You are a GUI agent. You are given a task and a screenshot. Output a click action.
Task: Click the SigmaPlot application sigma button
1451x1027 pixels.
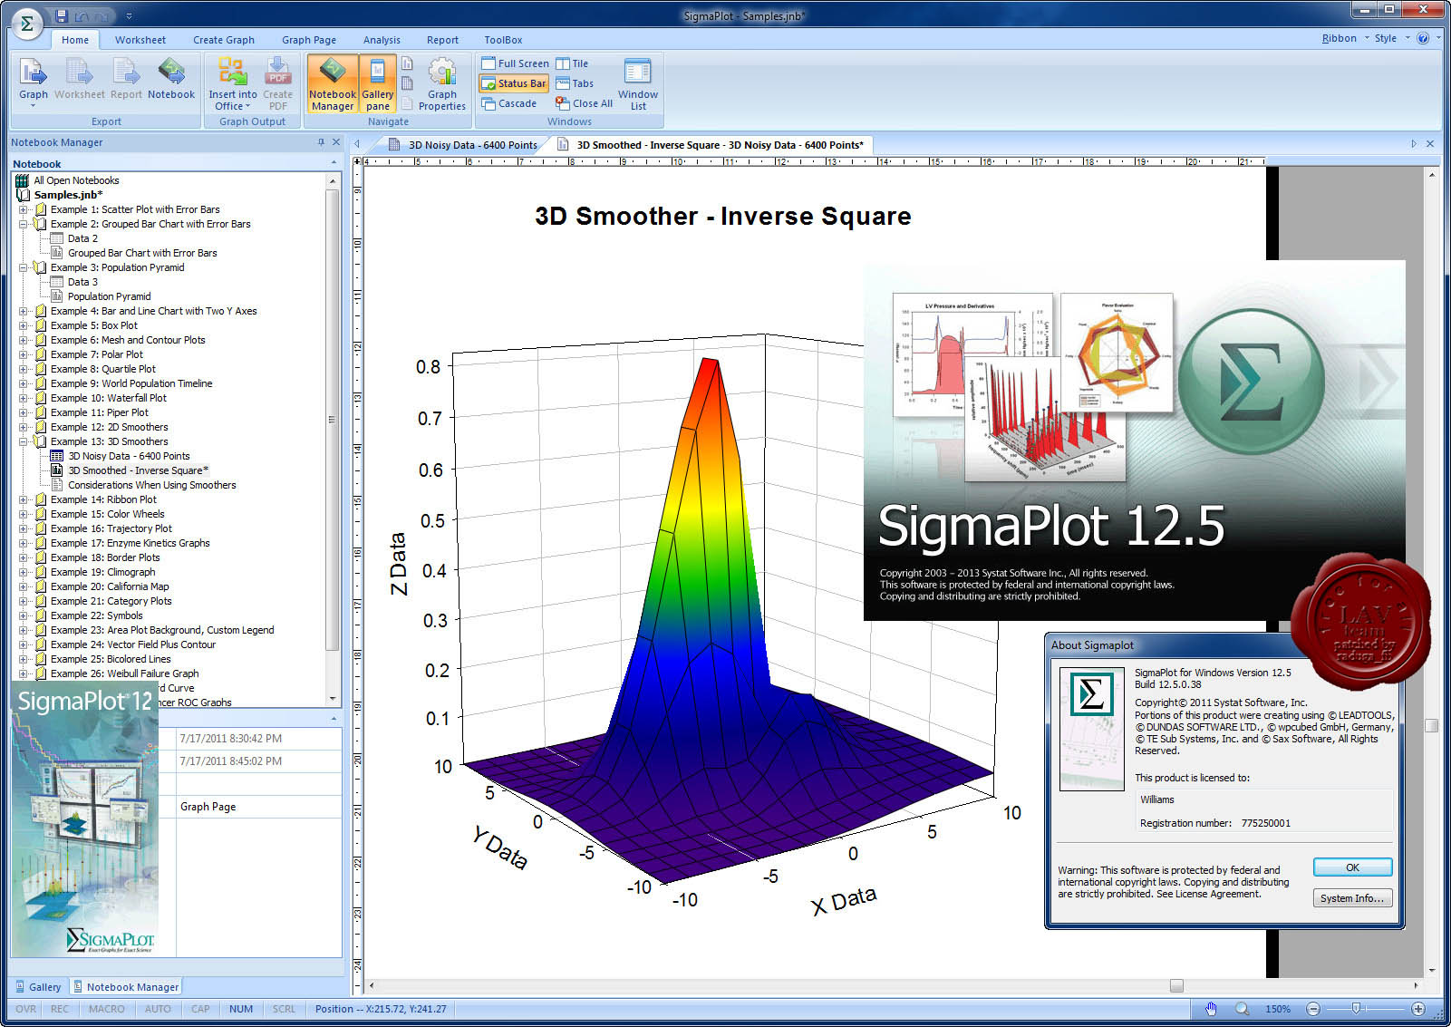[27, 24]
